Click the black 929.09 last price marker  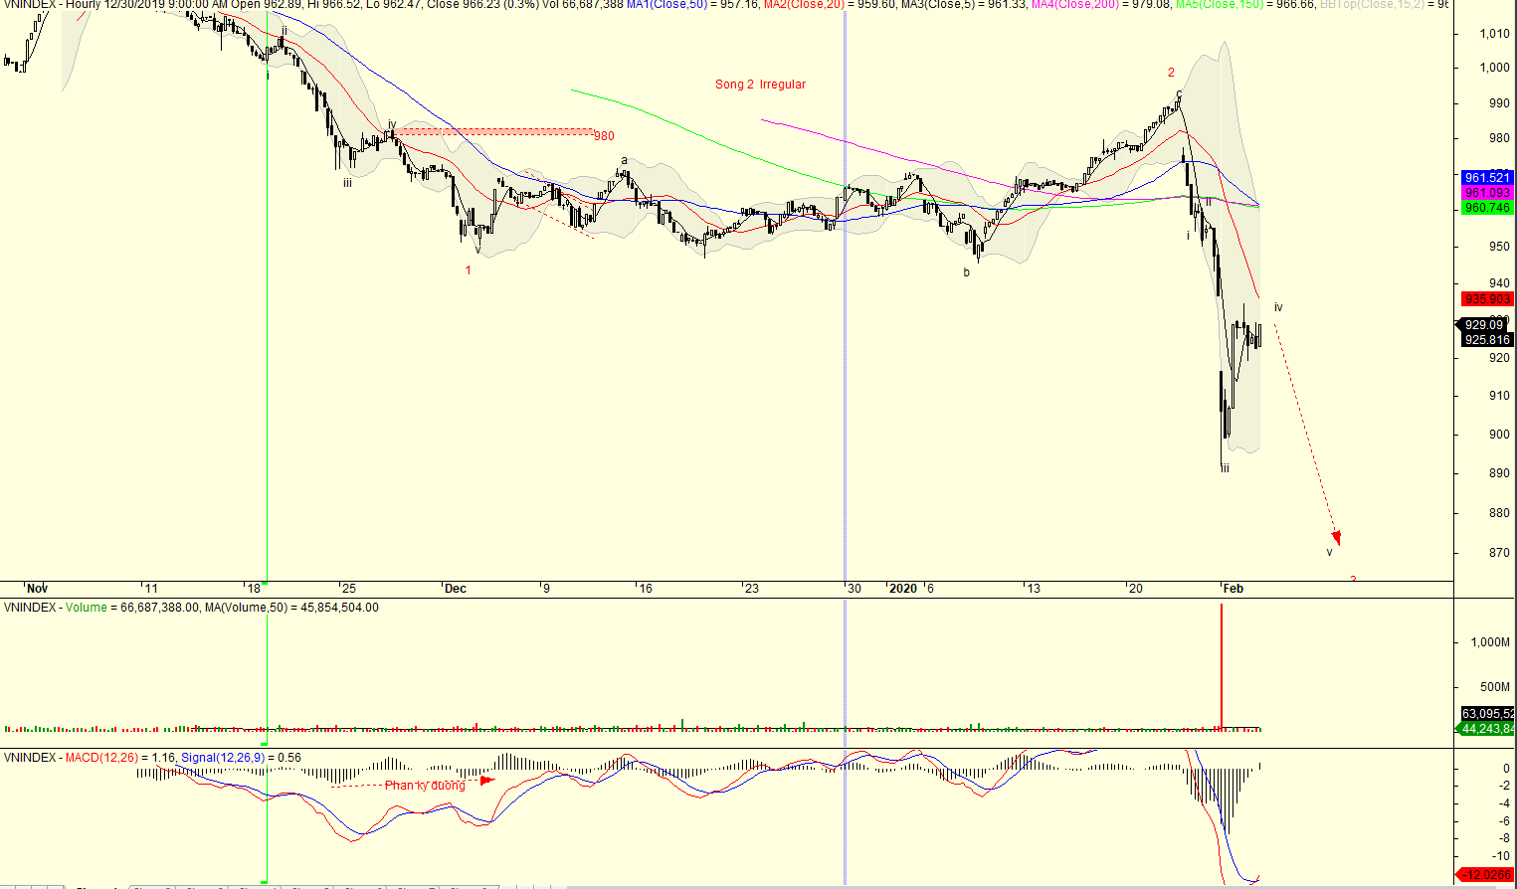coord(1484,325)
